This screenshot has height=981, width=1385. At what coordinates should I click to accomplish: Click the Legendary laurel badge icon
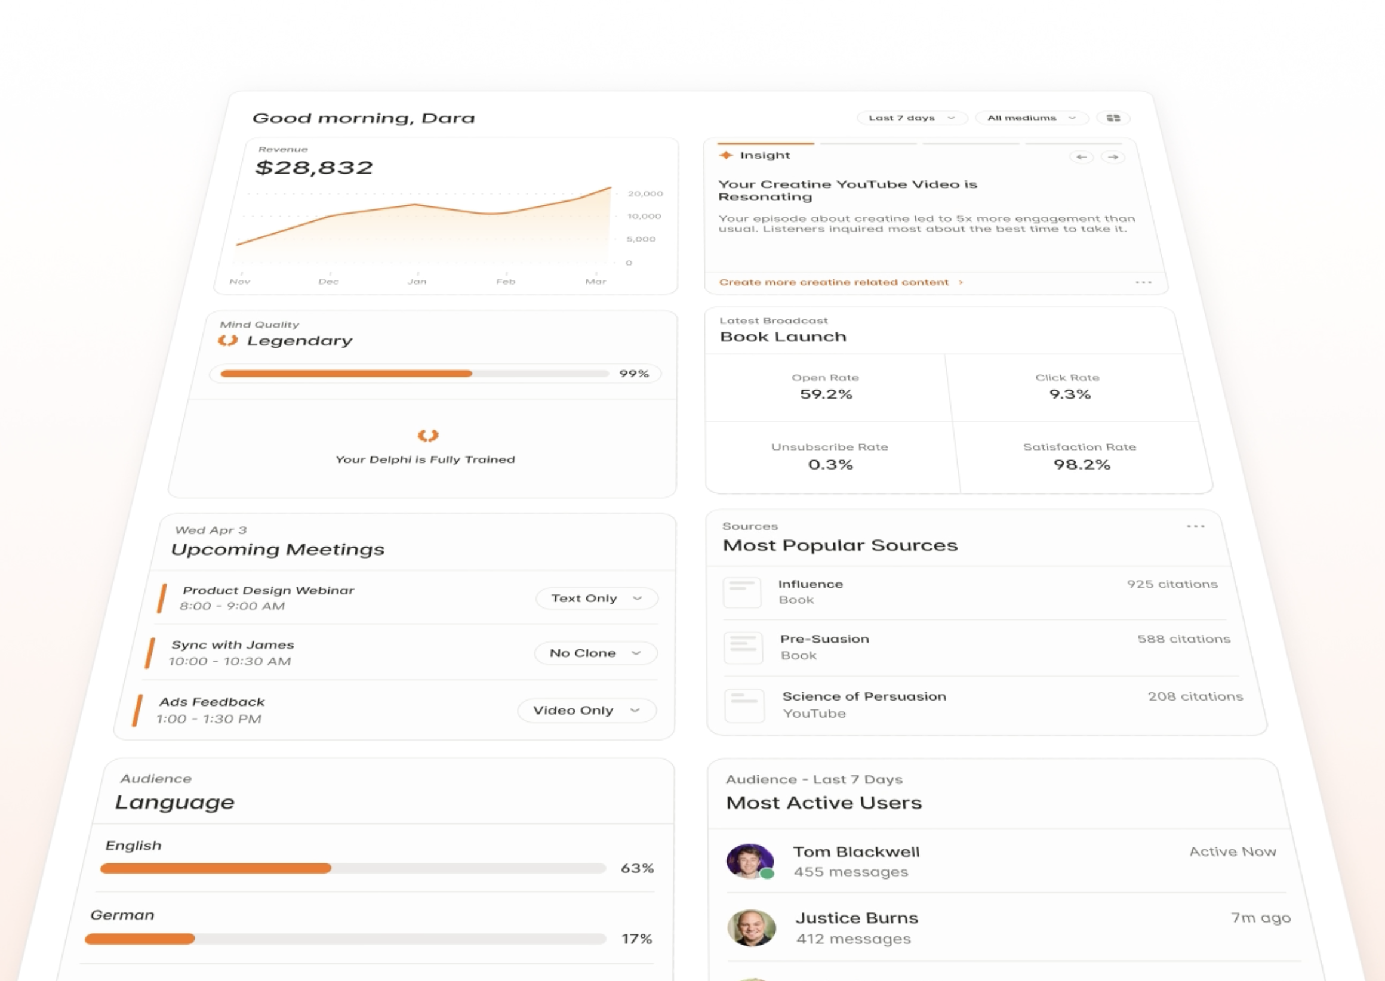pyautogui.click(x=228, y=341)
